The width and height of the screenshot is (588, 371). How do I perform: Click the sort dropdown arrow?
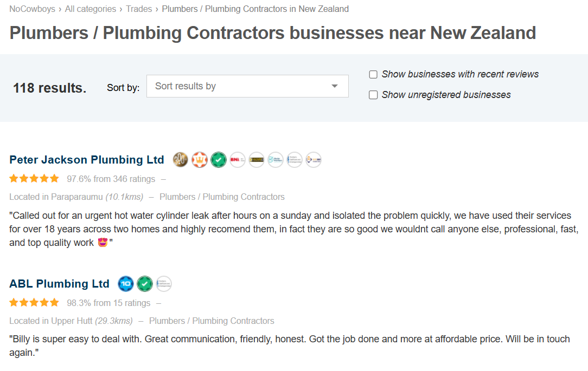point(335,86)
